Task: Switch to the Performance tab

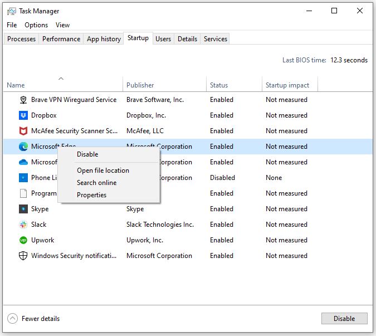Action: tap(61, 39)
